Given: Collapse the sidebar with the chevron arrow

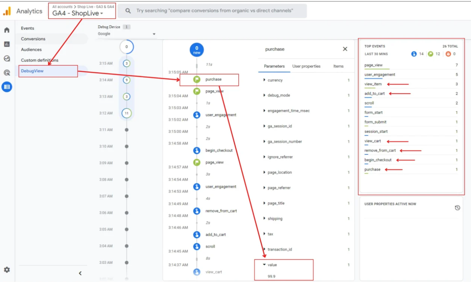Looking at the screenshot, I should [80, 273].
